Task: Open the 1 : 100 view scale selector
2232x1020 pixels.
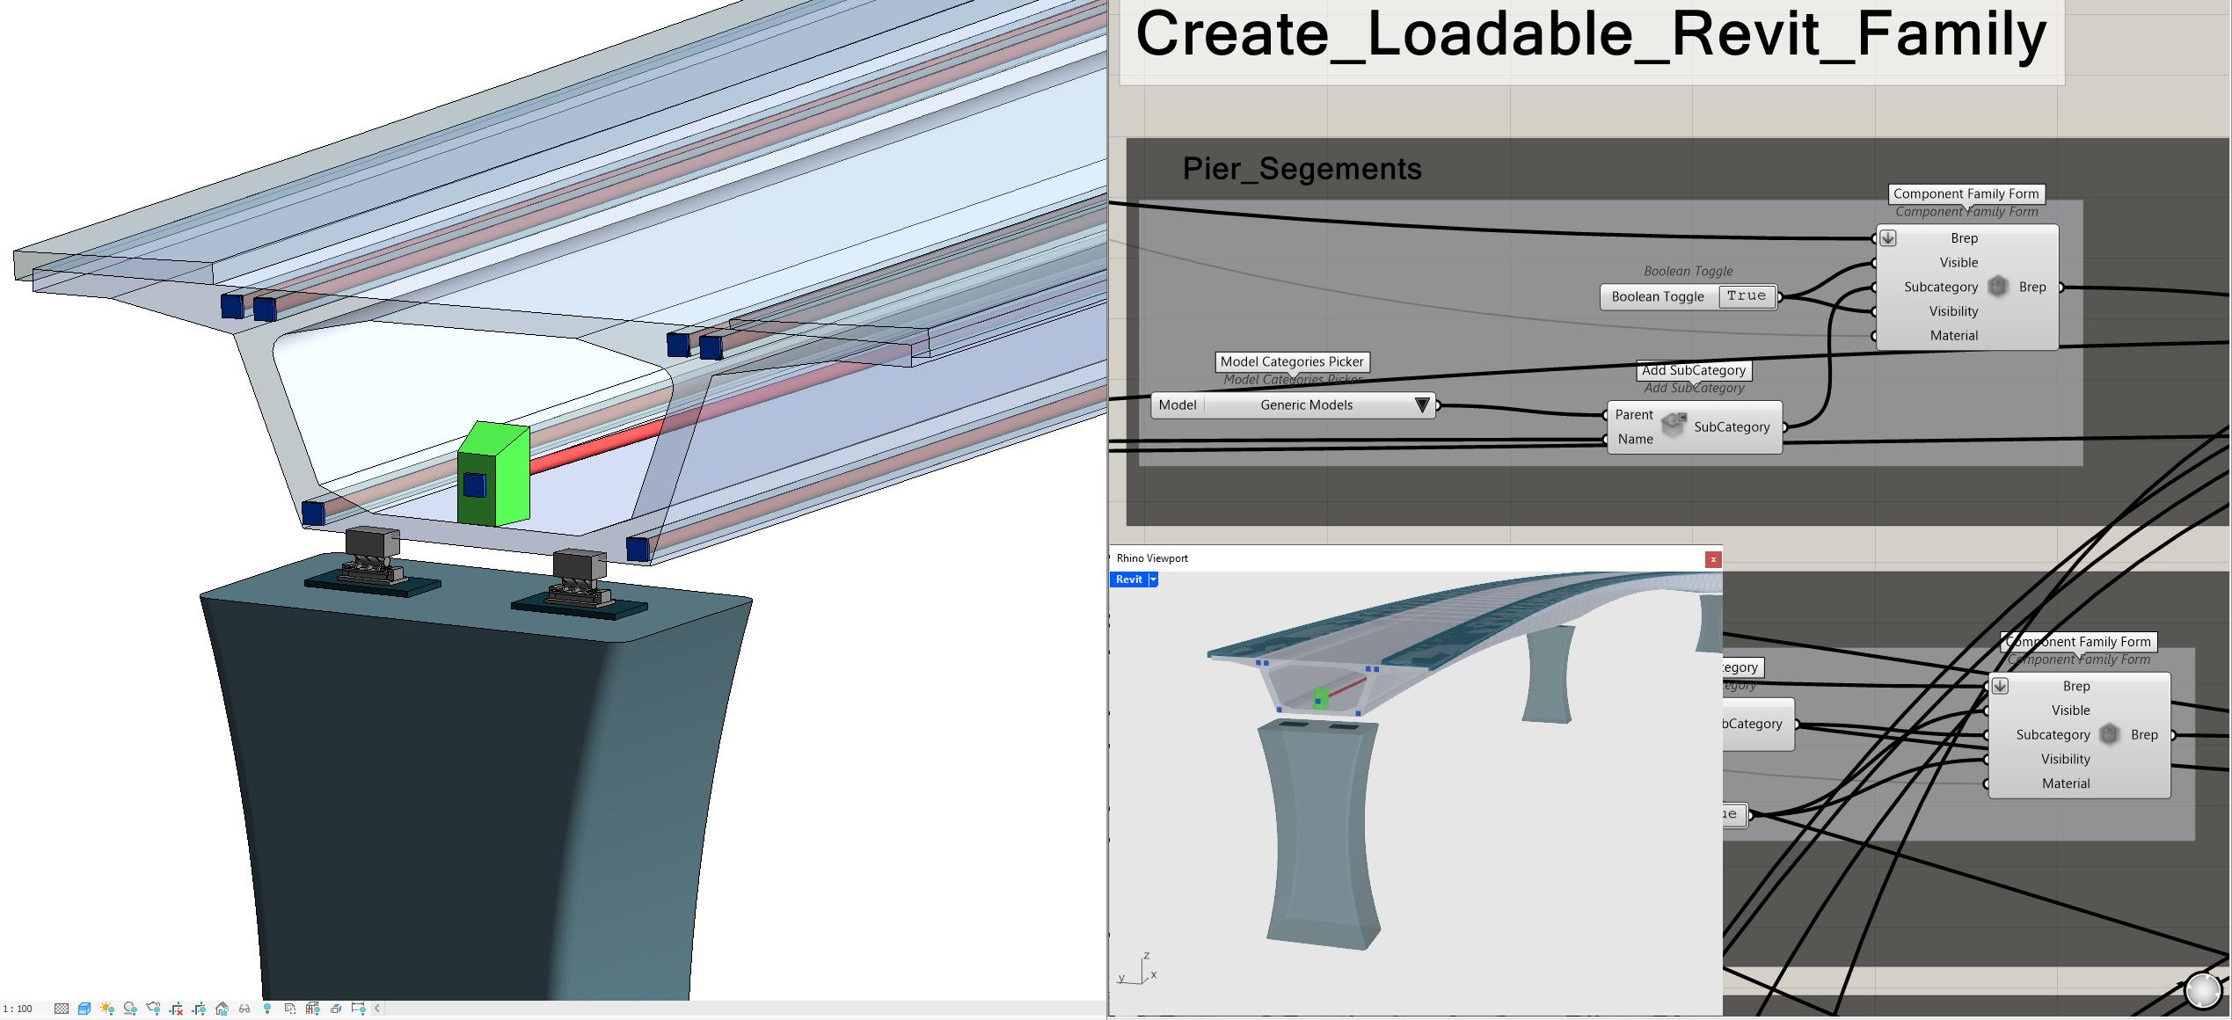Action: point(18,1009)
